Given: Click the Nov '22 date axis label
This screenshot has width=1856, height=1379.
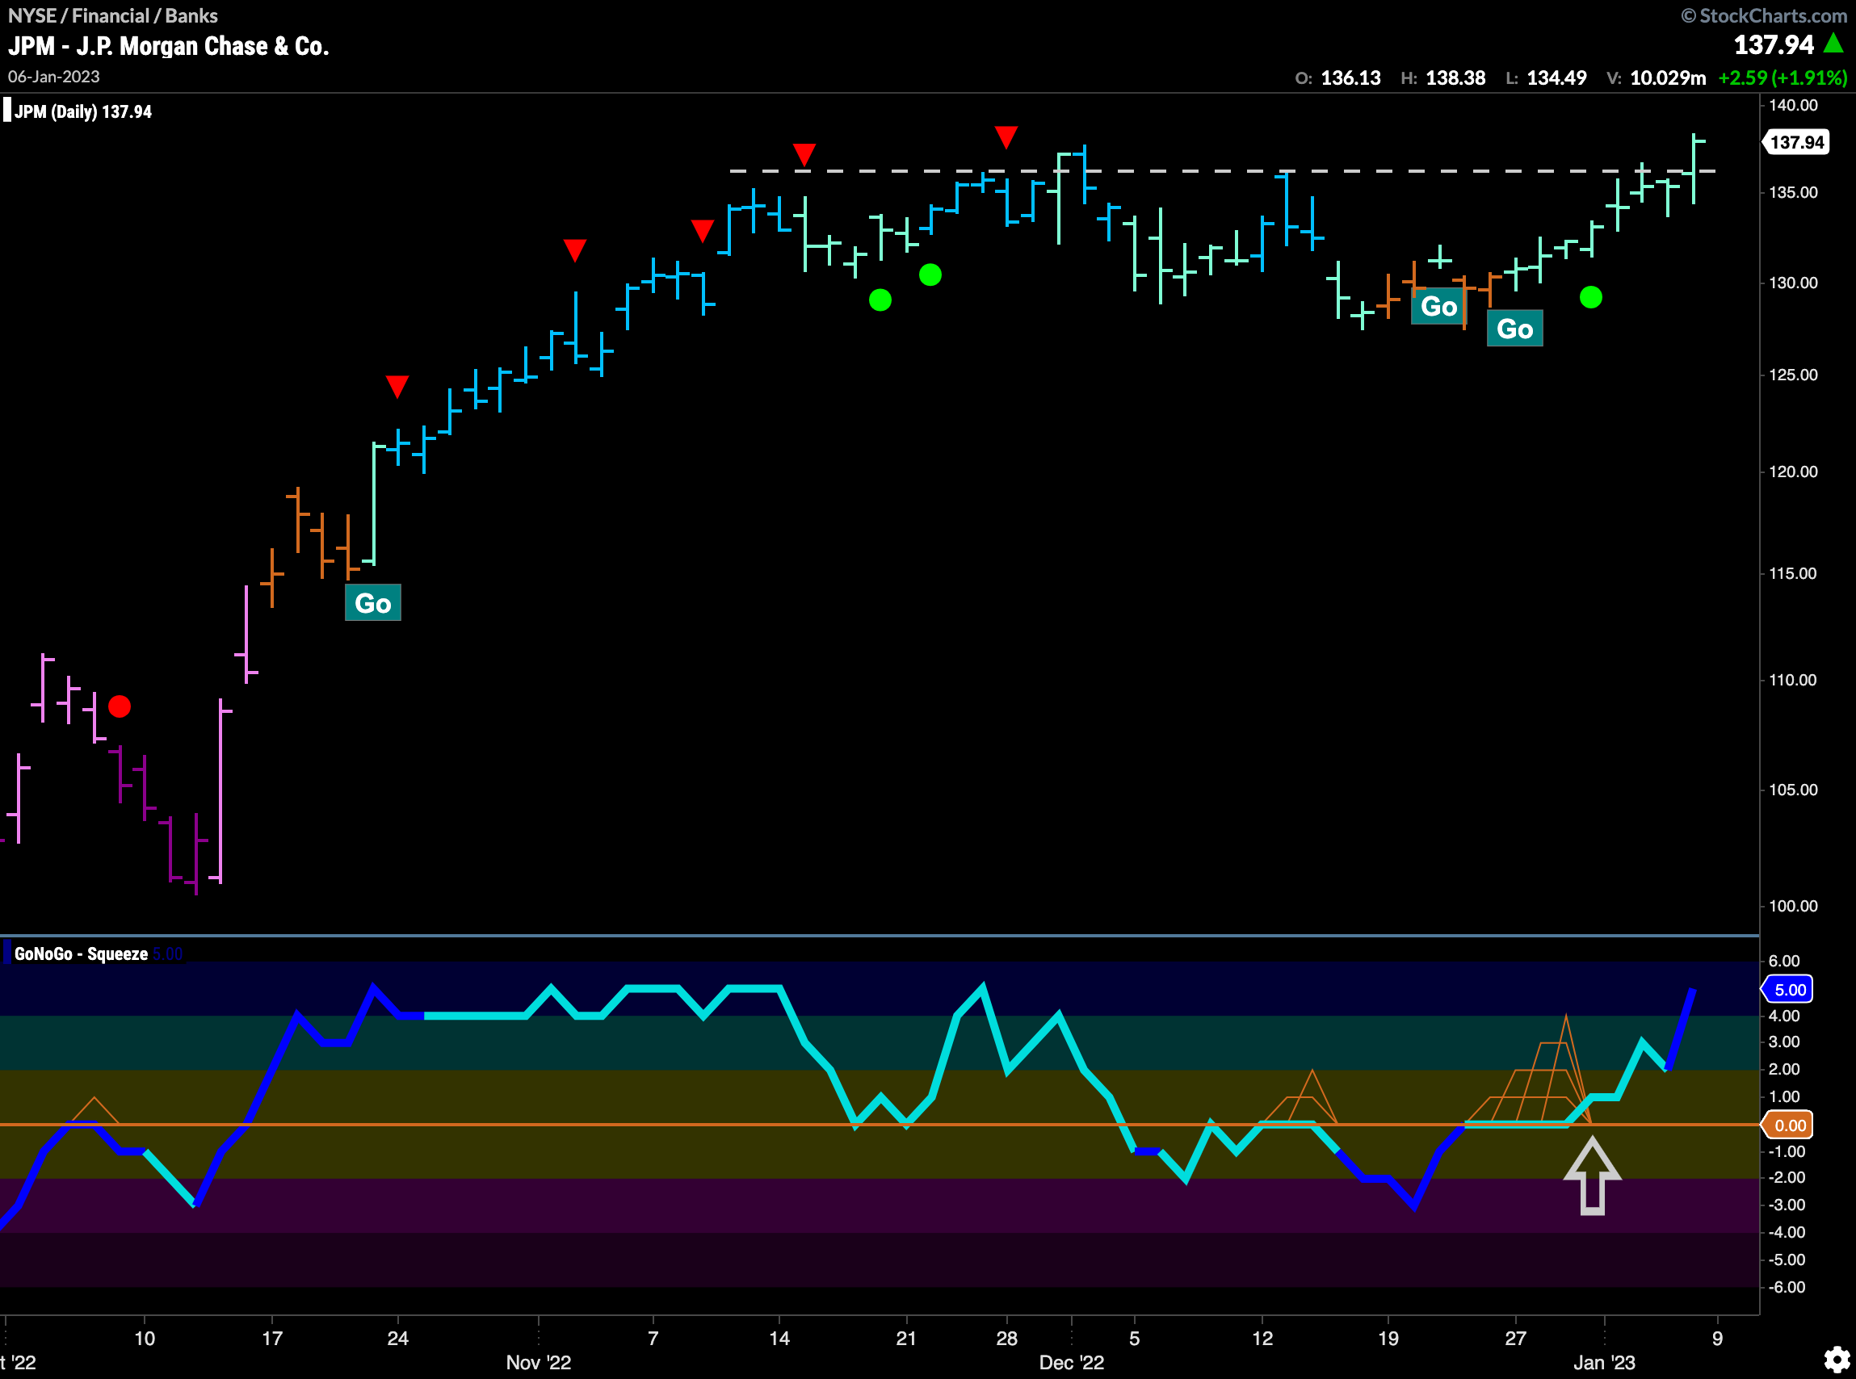Looking at the screenshot, I should coord(539,1362).
